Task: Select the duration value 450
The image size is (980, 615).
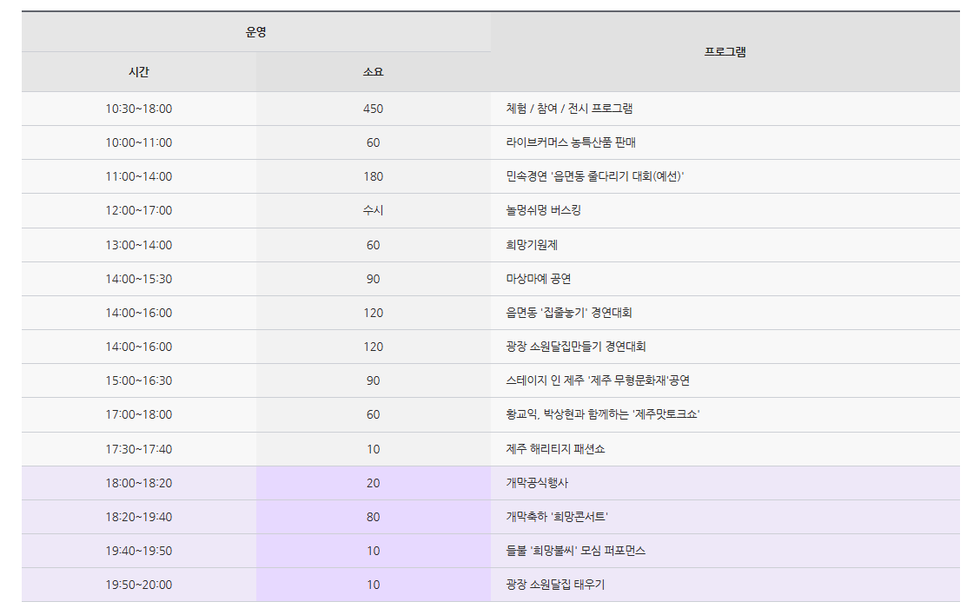Action: click(x=373, y=109)
